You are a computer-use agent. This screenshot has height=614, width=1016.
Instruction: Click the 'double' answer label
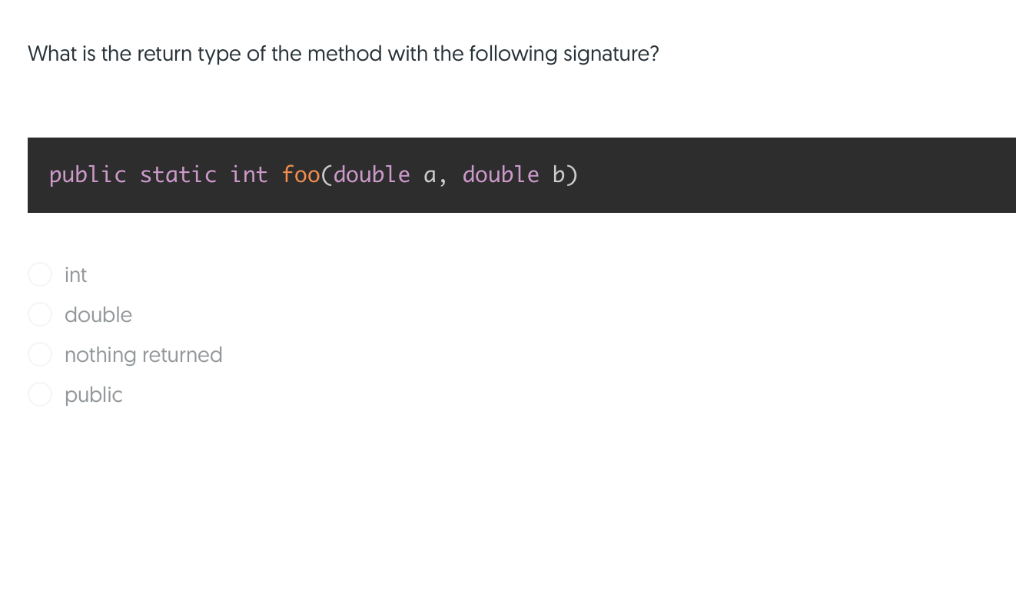coord(98,314)
